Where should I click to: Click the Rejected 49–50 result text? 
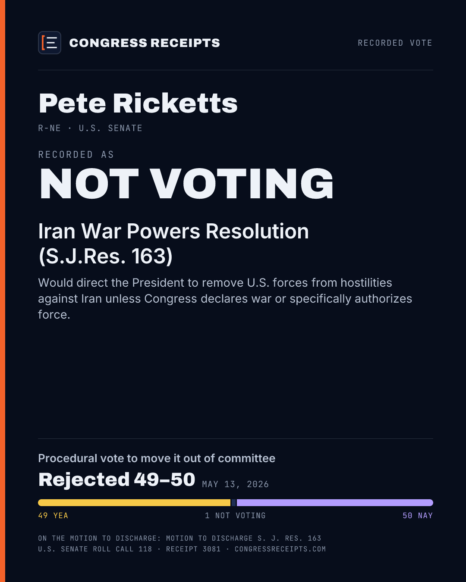[x=116, y=479]
